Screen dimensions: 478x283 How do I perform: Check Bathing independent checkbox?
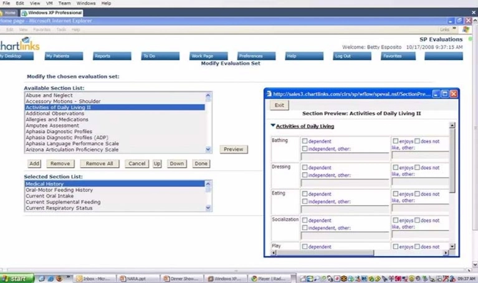305,148
